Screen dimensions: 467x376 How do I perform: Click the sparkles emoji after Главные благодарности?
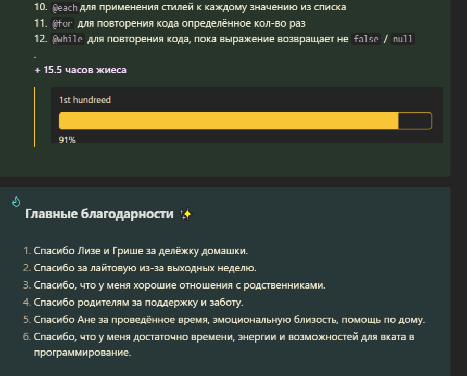tap(186, 214)
